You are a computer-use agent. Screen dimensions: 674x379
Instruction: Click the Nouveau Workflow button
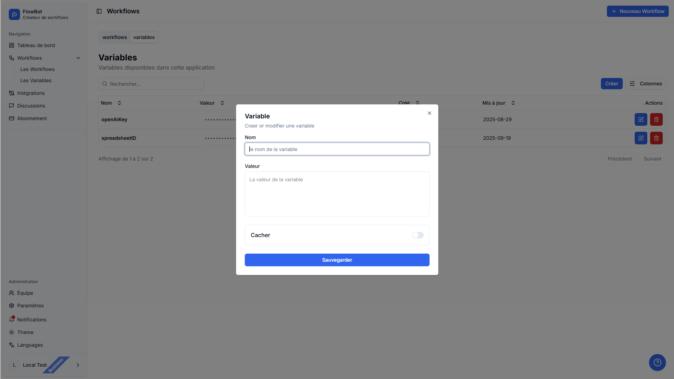[637, 11]
